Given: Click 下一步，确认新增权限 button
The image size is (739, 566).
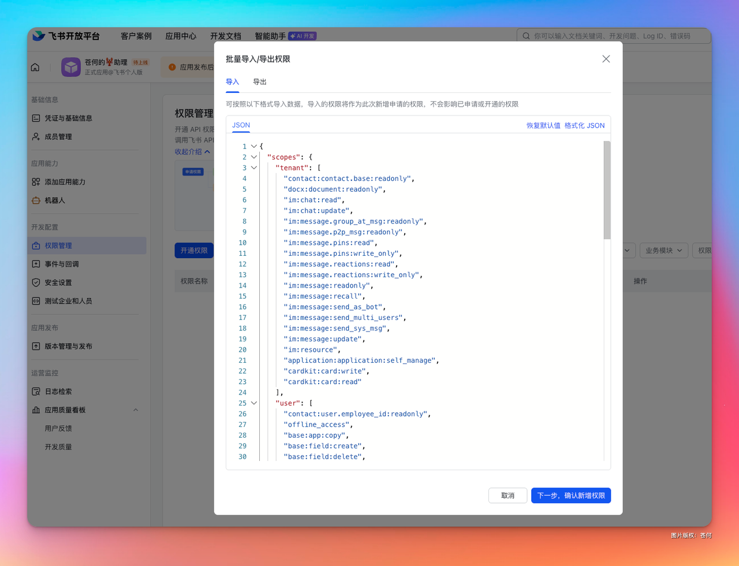Looking at the screenshot, I should (x=571, y=496).
